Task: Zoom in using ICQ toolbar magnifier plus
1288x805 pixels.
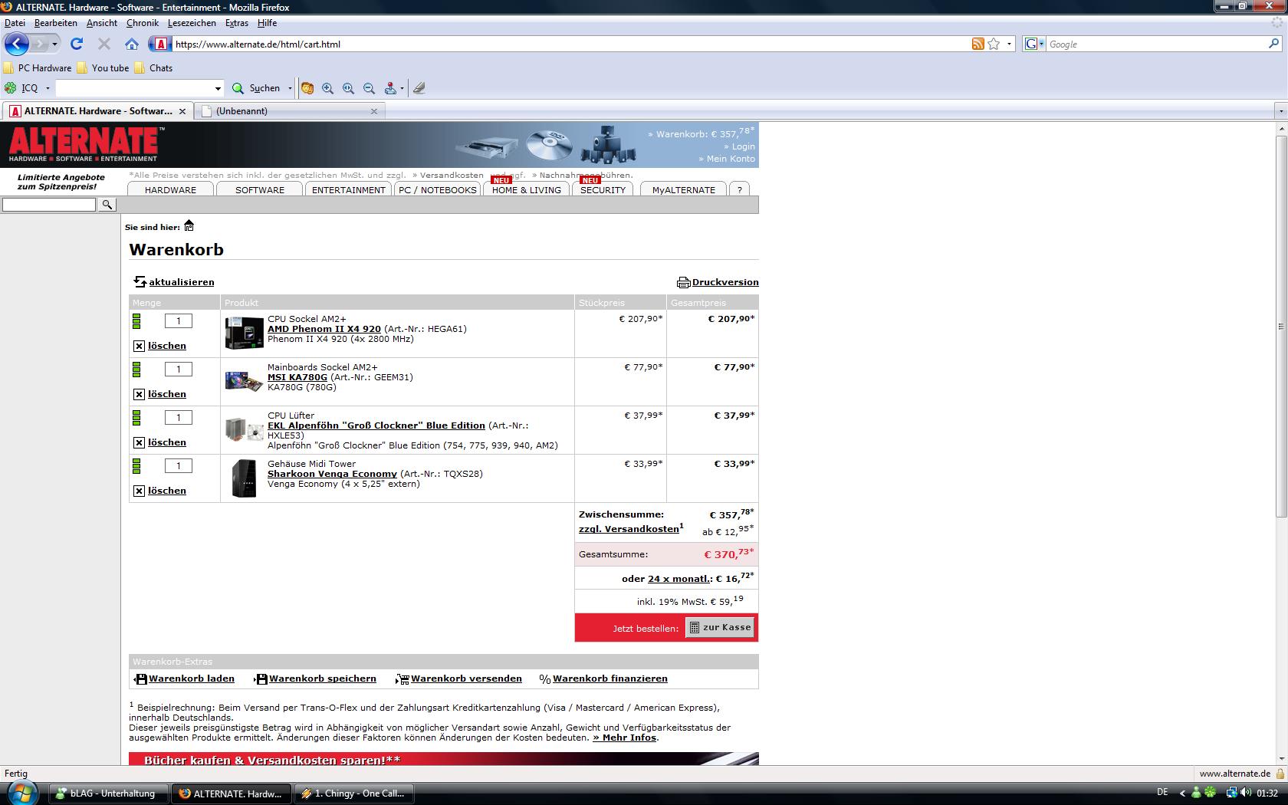Action: point(328,88)
